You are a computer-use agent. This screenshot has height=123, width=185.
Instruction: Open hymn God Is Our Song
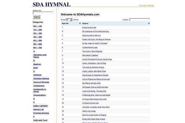coord(89,111)
